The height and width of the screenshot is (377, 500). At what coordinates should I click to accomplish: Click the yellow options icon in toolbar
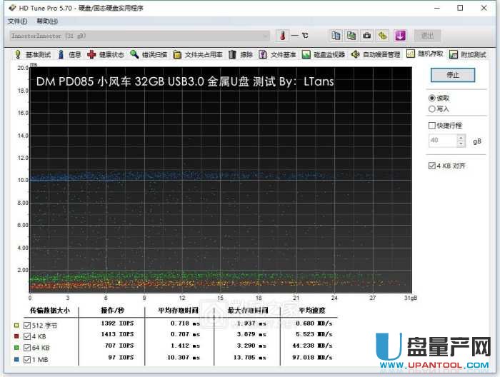[x=383, y=35]
